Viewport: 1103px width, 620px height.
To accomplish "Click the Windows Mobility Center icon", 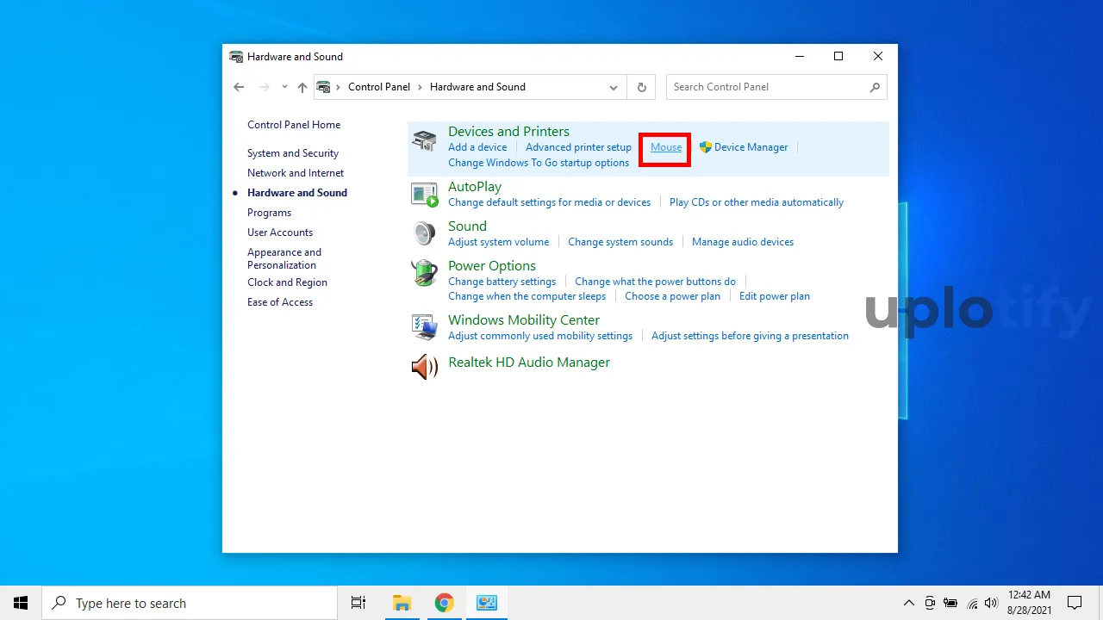I will 424,326.
